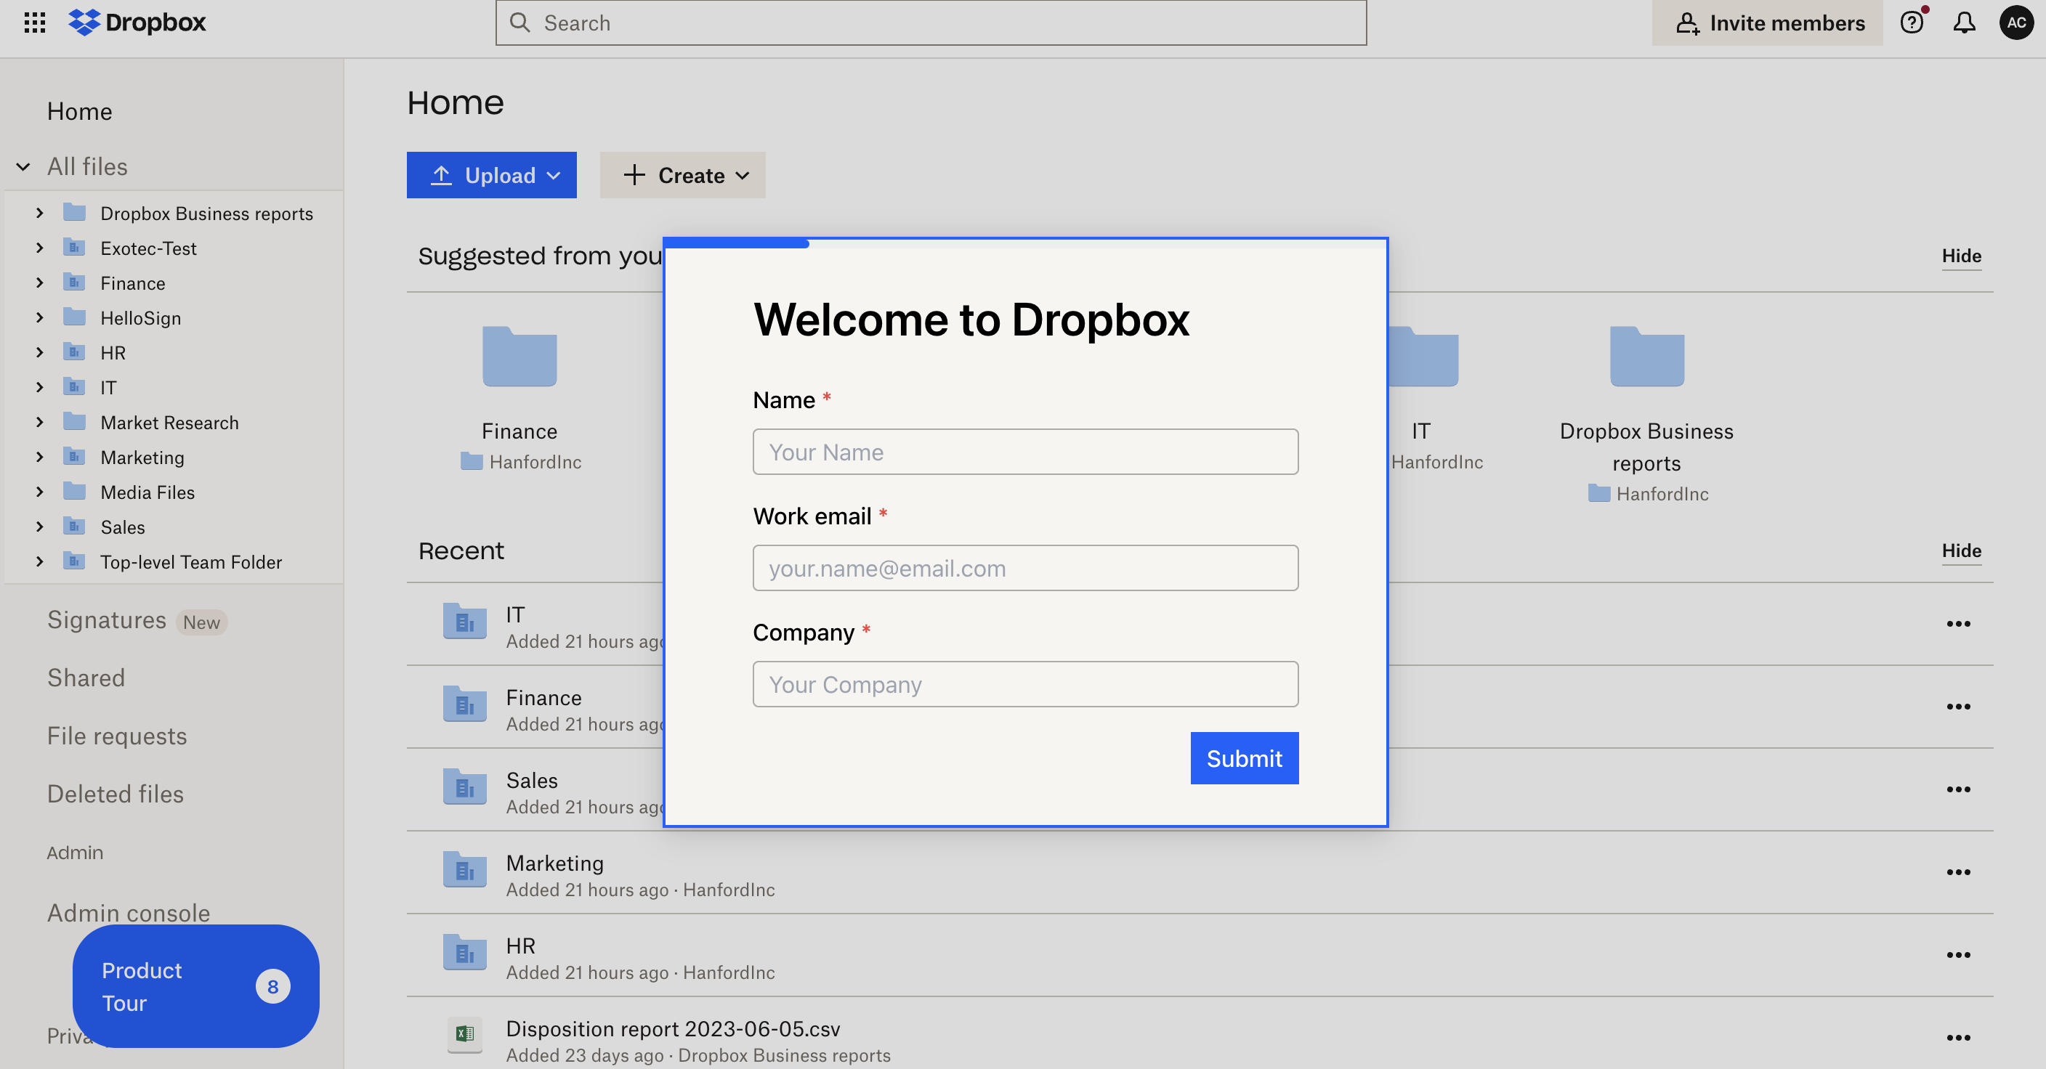Click the Dropbox logo
The width and height of the screenshot is (2046, 1069).
[137, 23]
